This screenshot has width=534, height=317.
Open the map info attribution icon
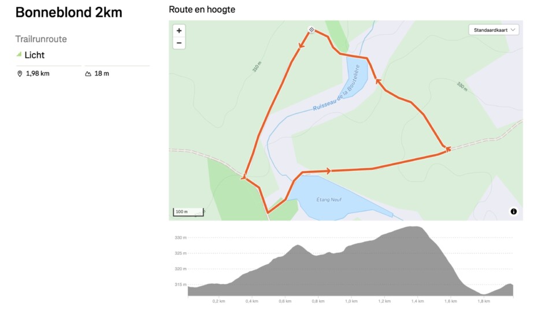514,211
